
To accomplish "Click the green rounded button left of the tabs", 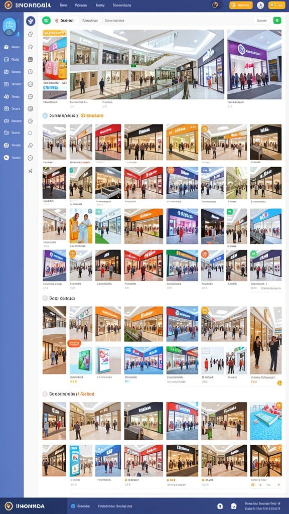I will click(46, 21).
